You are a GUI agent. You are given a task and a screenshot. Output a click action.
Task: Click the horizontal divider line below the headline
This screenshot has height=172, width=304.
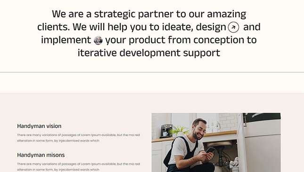point(152,72)
